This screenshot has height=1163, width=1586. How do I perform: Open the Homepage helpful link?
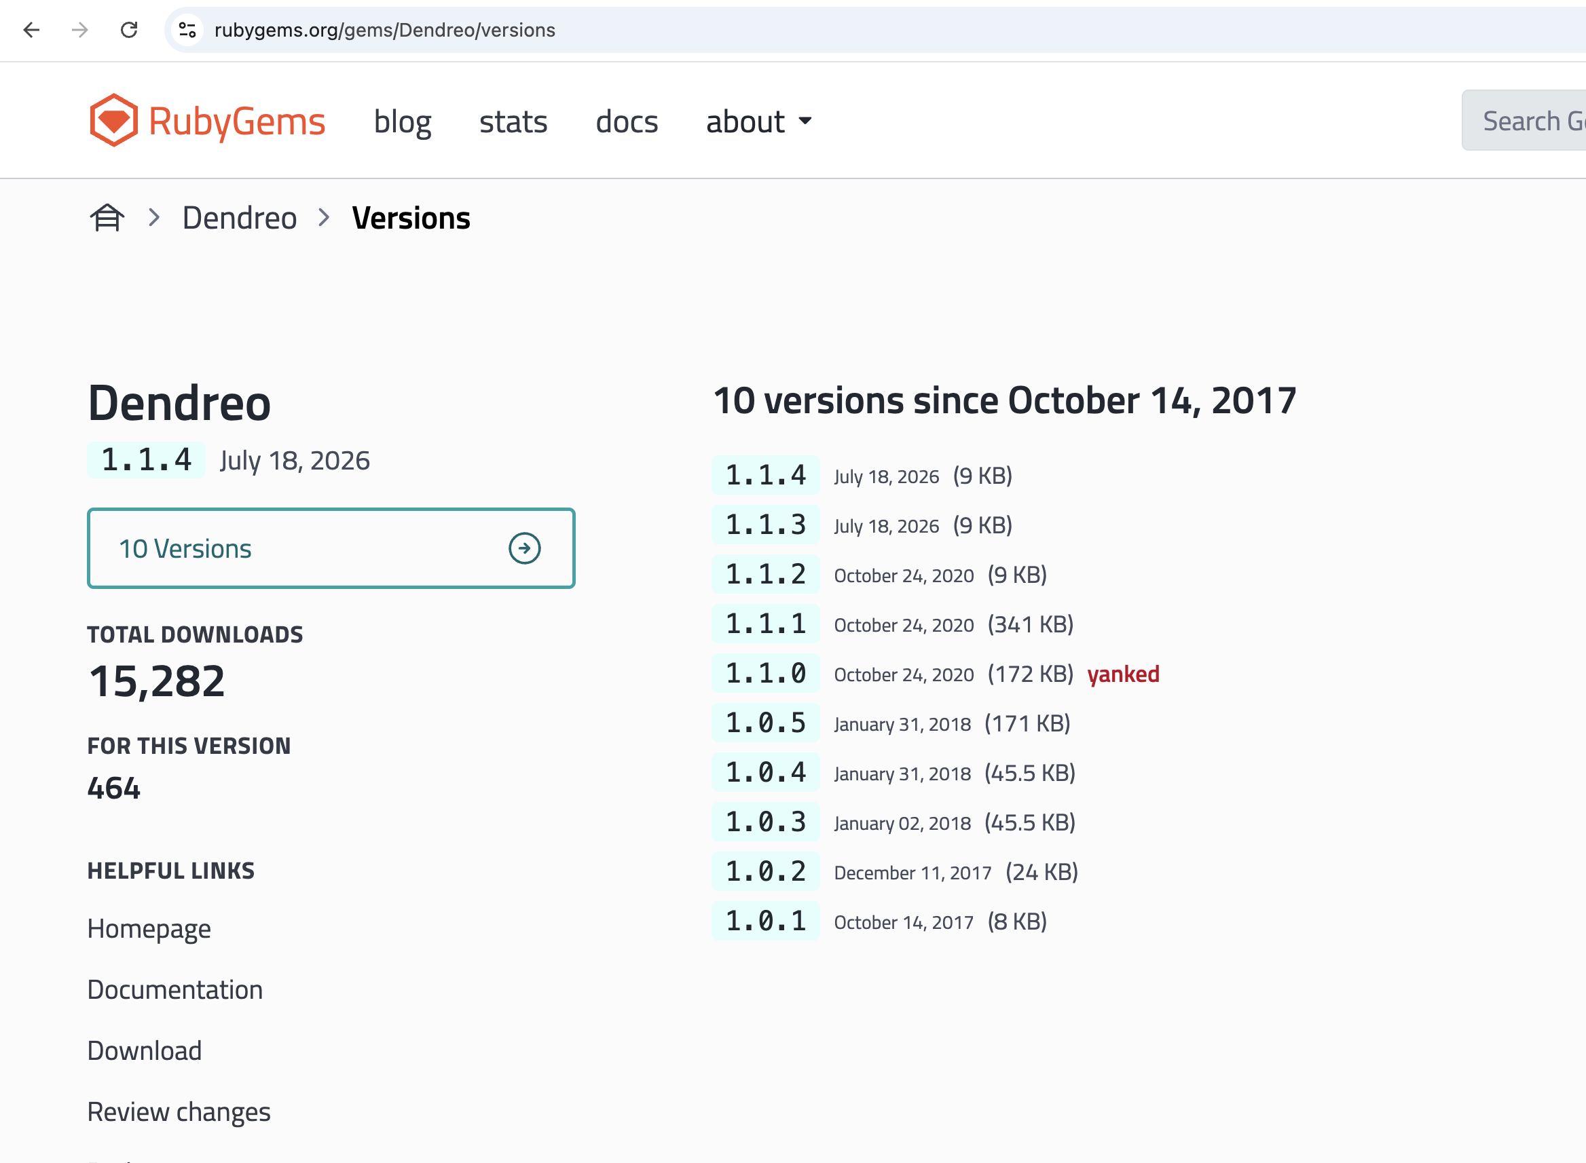coord(149,929)
